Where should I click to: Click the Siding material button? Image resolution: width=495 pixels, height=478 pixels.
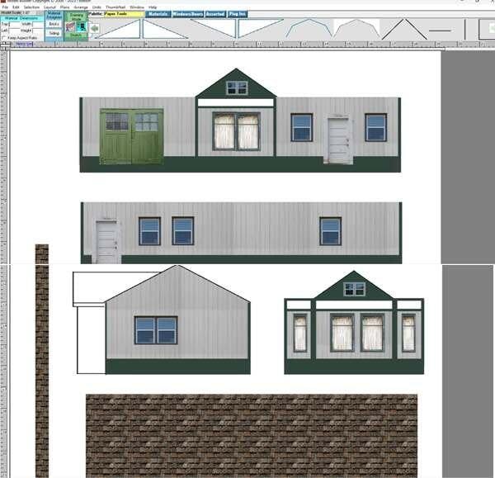[54, 33]
